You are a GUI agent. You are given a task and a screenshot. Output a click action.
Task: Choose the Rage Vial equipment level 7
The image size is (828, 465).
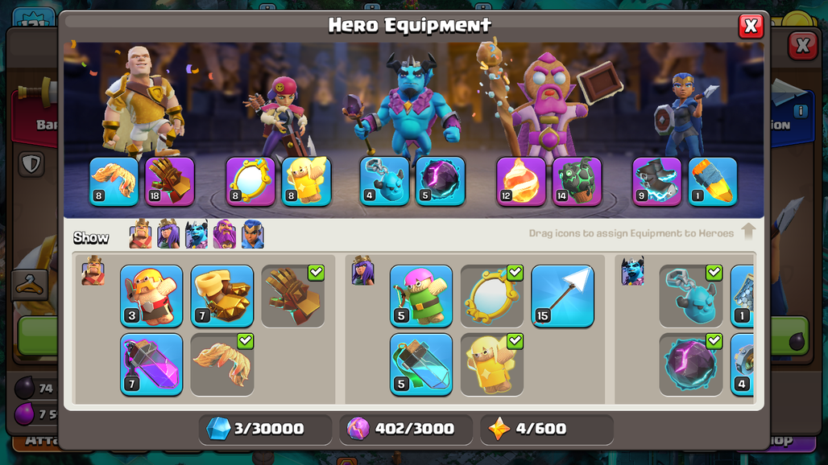(151, 364)
